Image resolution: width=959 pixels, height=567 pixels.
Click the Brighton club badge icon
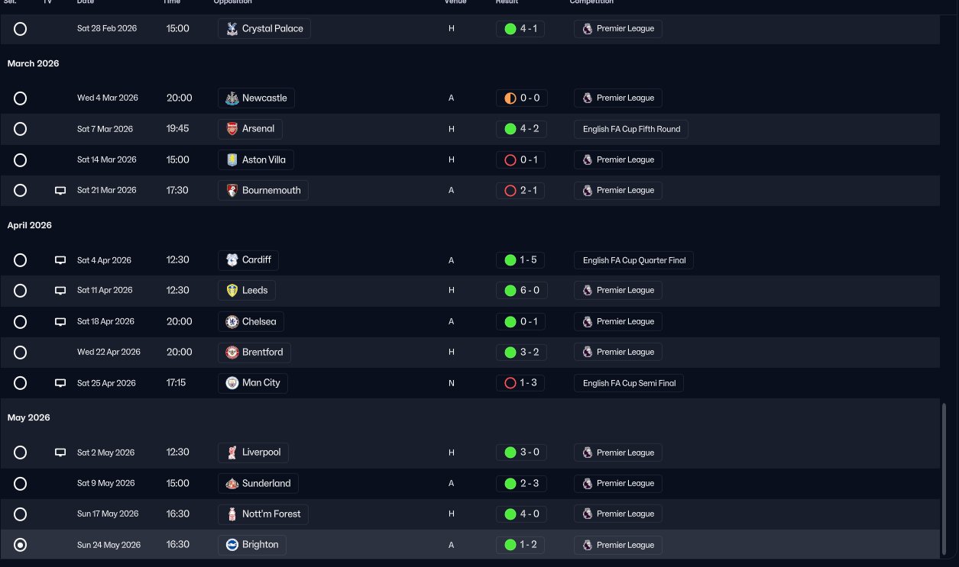[x=232, y=545]
